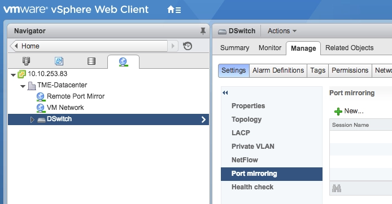Image resolution: width=392 pixels, height=204 pixels.
Task: Click the binoculars find icon
Action: (337, 188)
